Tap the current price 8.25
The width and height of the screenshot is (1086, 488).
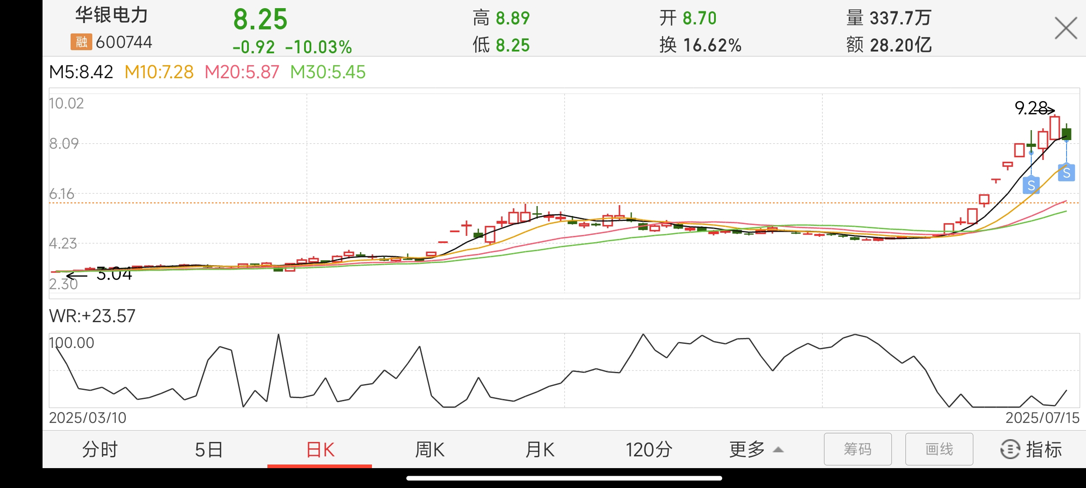(x=260, y=19)
